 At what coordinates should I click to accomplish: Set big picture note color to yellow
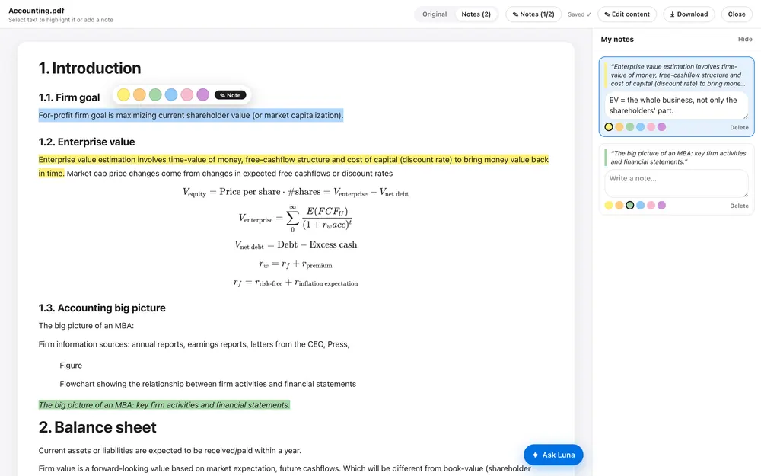[609, 205]
